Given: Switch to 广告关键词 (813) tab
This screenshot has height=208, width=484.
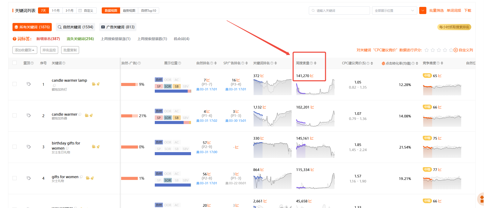Looking at the screenshot, I should point(118,27).
